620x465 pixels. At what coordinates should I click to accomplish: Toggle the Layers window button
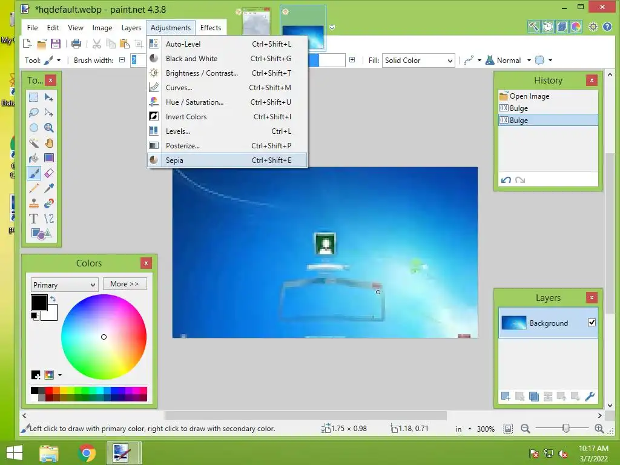[561, 27]
